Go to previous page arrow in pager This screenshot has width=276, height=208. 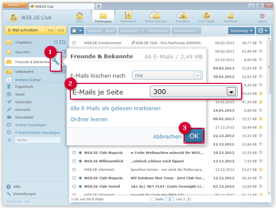pos(151,199)
